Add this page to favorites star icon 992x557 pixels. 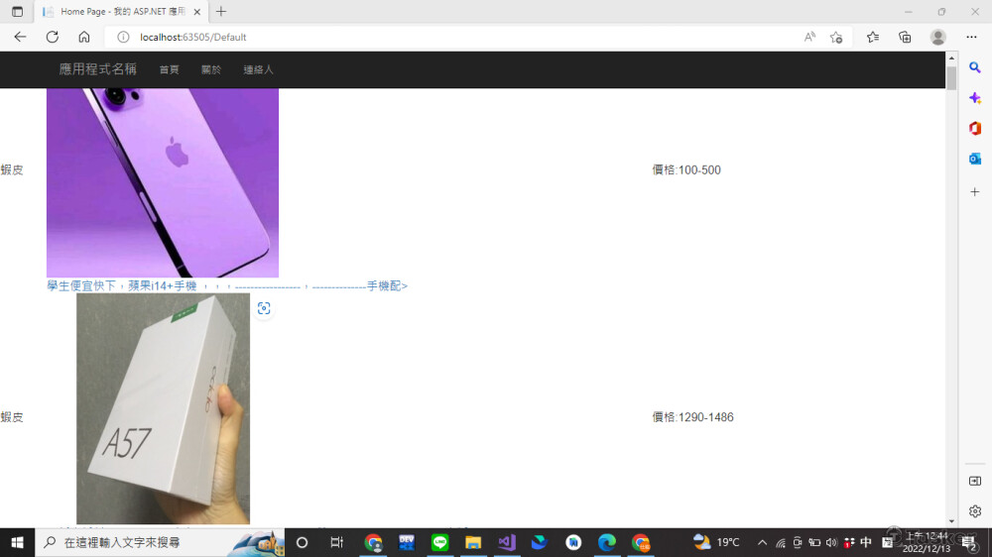coord(836,37)
